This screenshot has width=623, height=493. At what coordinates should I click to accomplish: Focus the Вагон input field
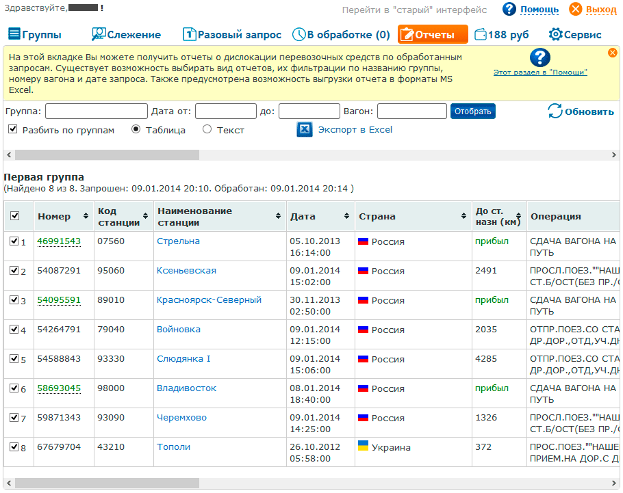pos(411,111)
